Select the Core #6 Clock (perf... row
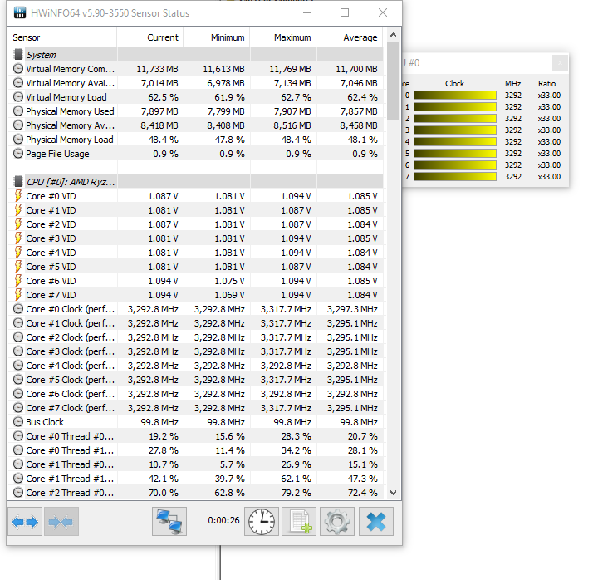Screen dimensions: 593x580 click(x=195, y=394)
